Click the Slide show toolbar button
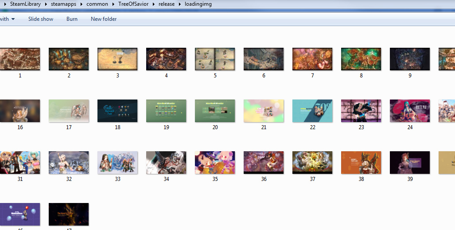 click(41, 19)
